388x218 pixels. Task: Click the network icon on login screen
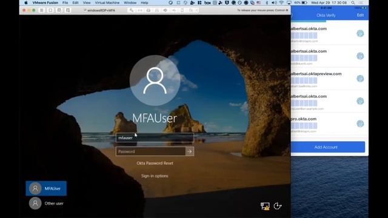point(265,206)
